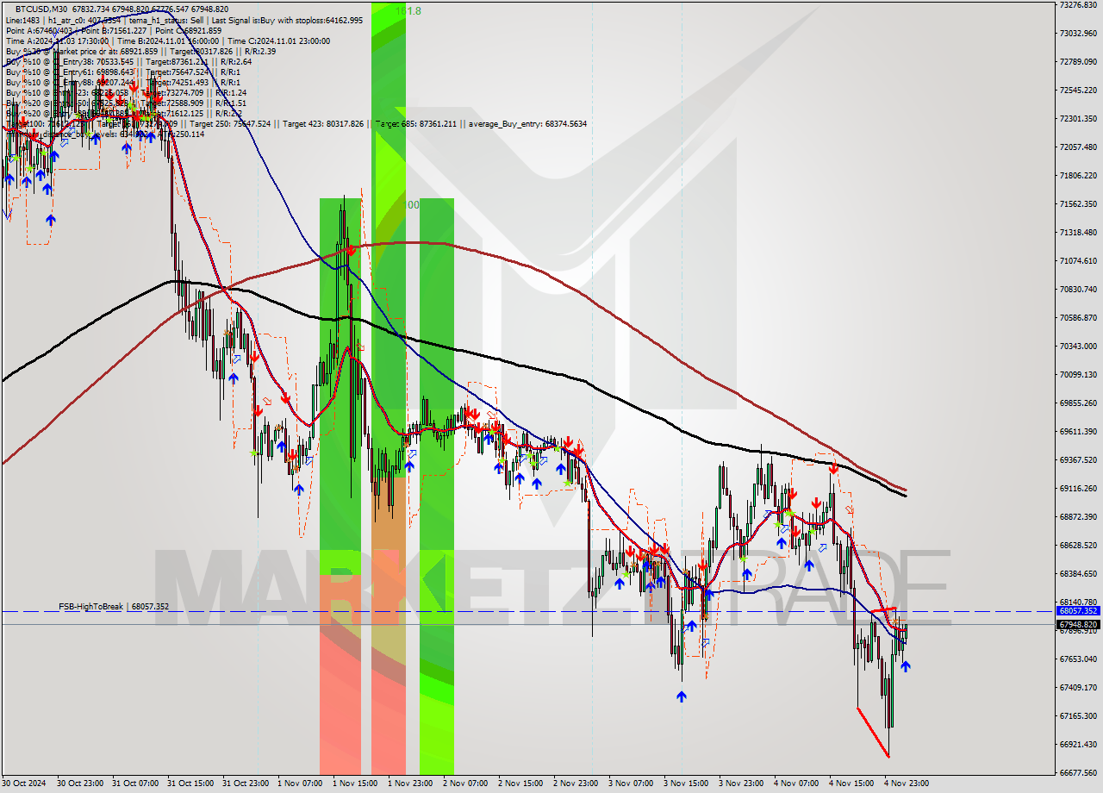The height and width of the screenshot is (793, 1103).
Task: Click the 71074.610 price axis label
Action: (1079, 261)
